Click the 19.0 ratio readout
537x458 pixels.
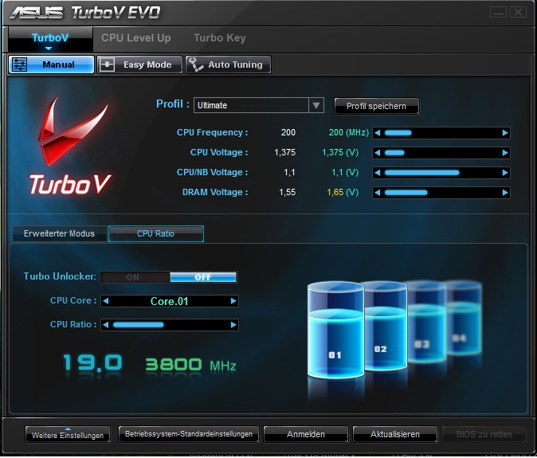click(92, 363)
